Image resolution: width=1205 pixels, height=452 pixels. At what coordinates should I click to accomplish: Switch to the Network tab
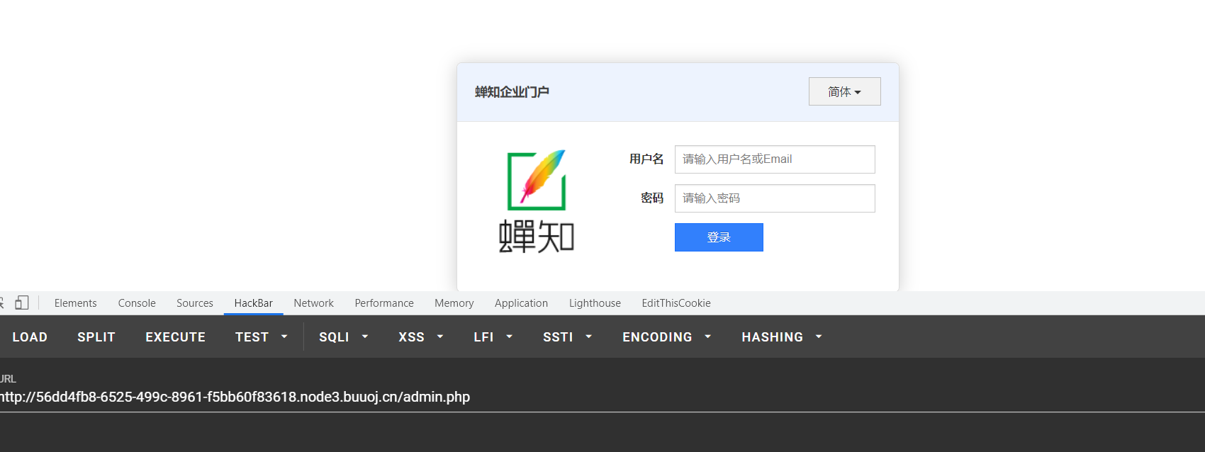tap(313, 303)
